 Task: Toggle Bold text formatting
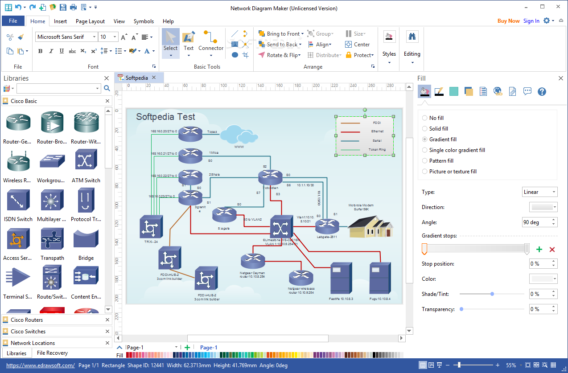point(40,51)
